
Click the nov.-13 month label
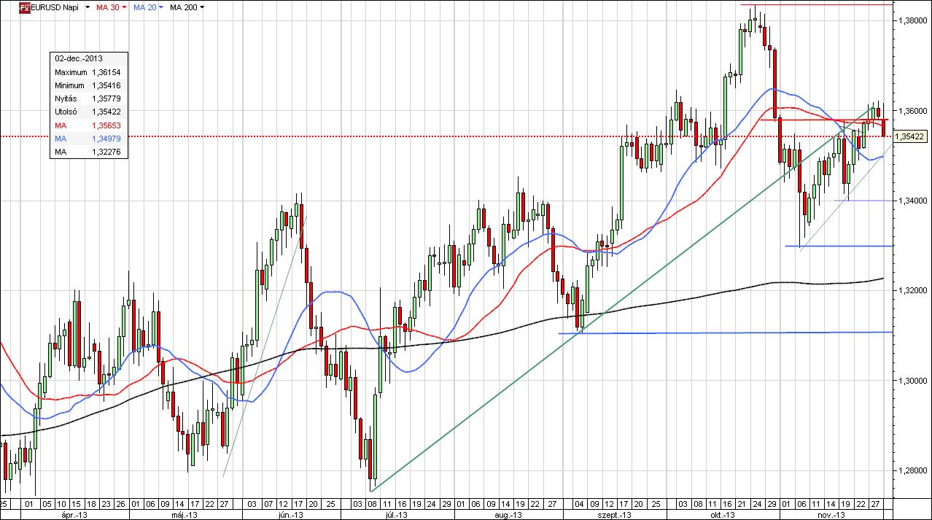(831, 515)
